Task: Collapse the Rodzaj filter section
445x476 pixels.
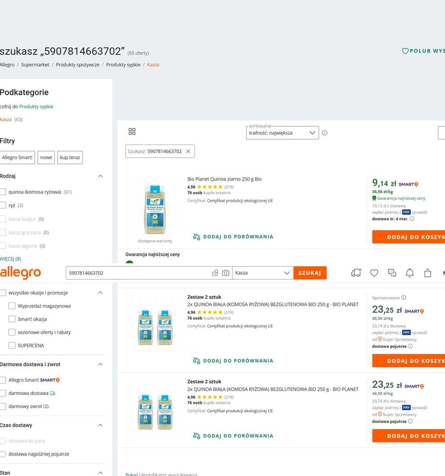Action: click(x=100, y=176)
